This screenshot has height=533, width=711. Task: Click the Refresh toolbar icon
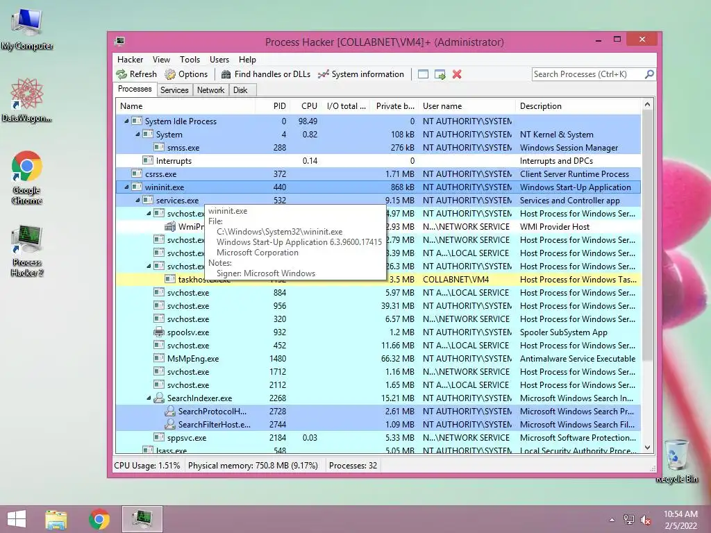[122, 74]
